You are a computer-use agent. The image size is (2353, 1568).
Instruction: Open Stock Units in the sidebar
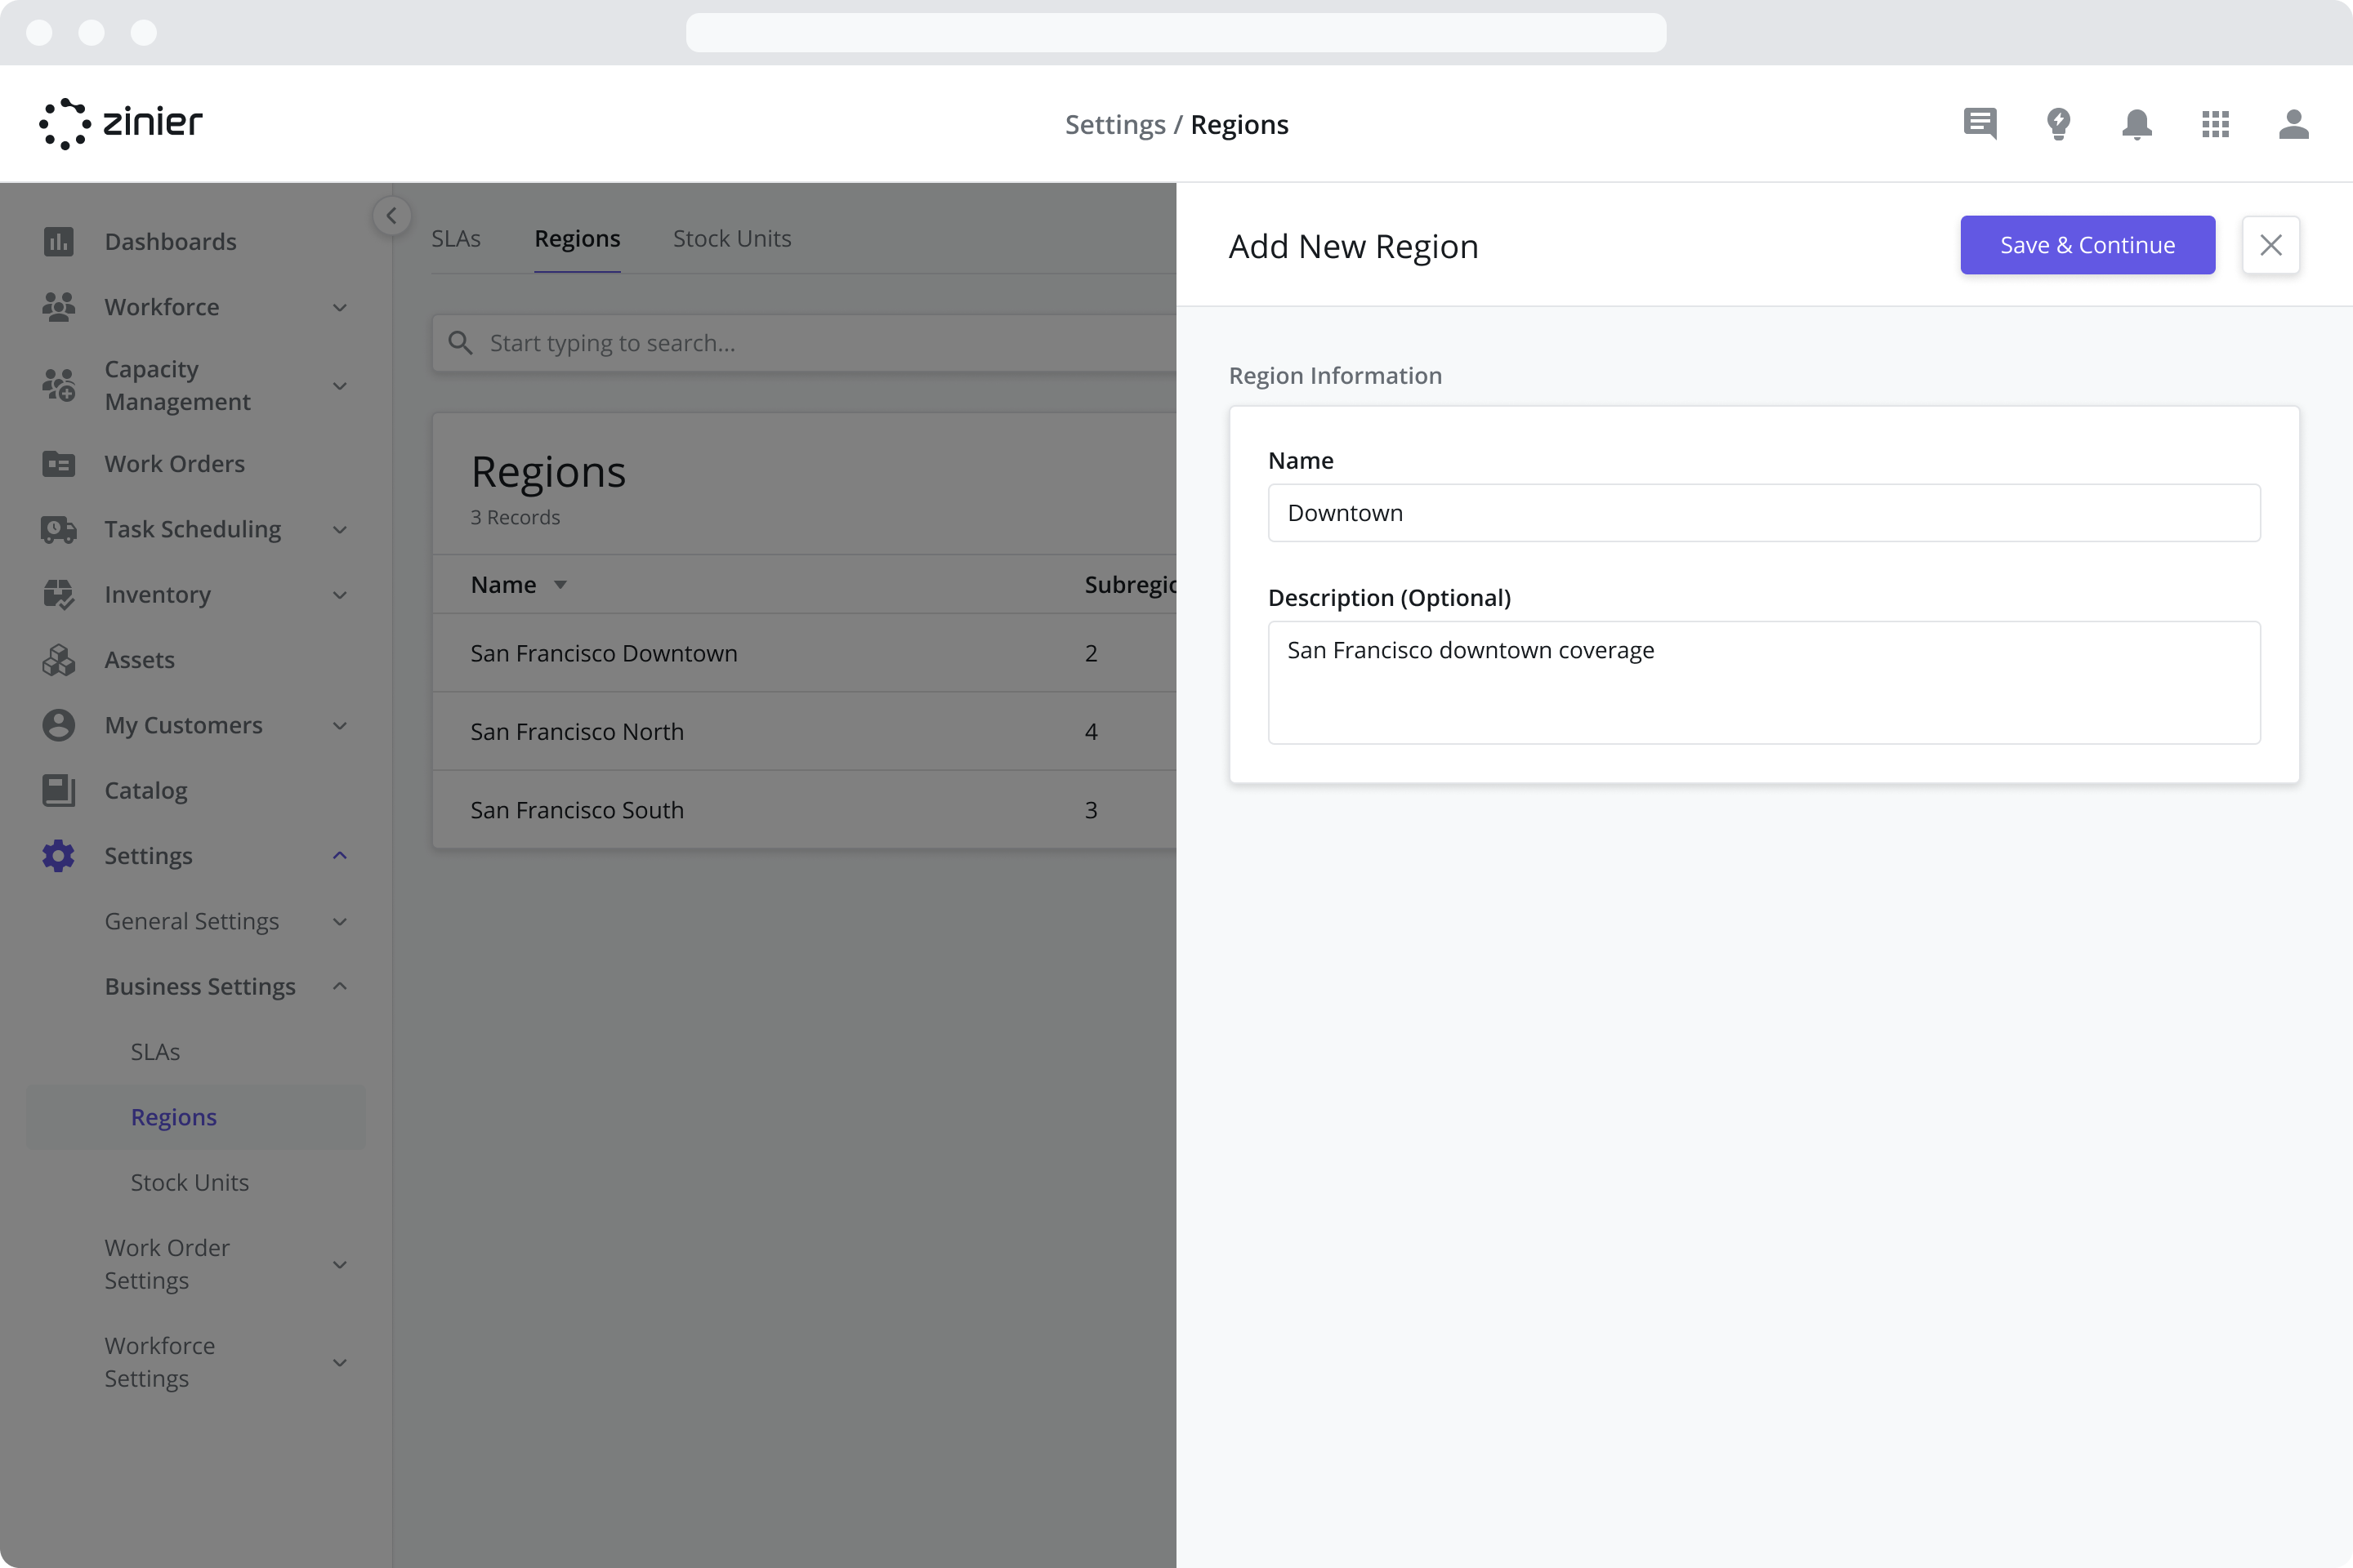click(x=190, y=1182)
